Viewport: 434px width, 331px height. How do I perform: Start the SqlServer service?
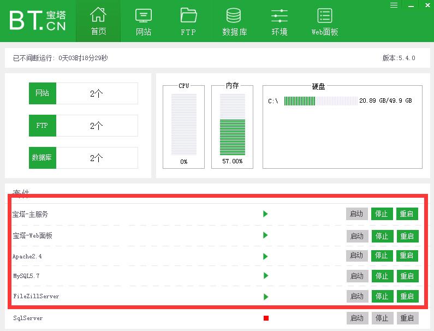pyautogui.click(x=358, y=318)
